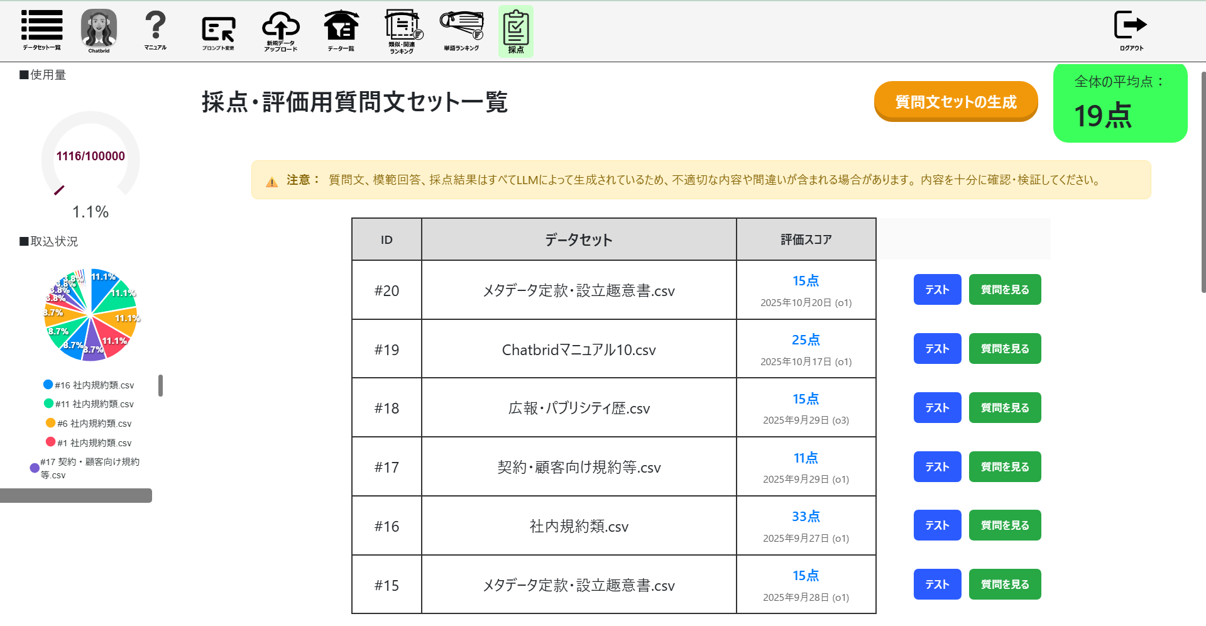Click legend item #6 社内規約類.csv
This screenshot has height=626, width=1206.
(94, 424)
